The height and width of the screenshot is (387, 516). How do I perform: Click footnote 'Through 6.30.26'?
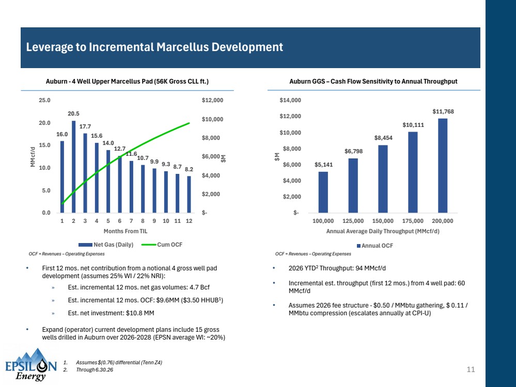pyautogui.click(x=95, y=369)
